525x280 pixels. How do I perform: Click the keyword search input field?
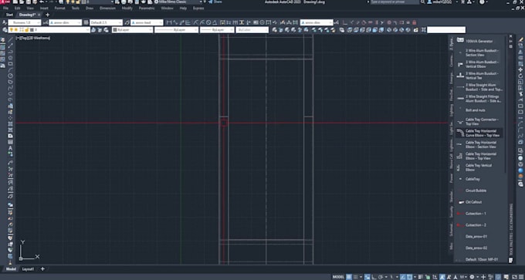point(395,2)
